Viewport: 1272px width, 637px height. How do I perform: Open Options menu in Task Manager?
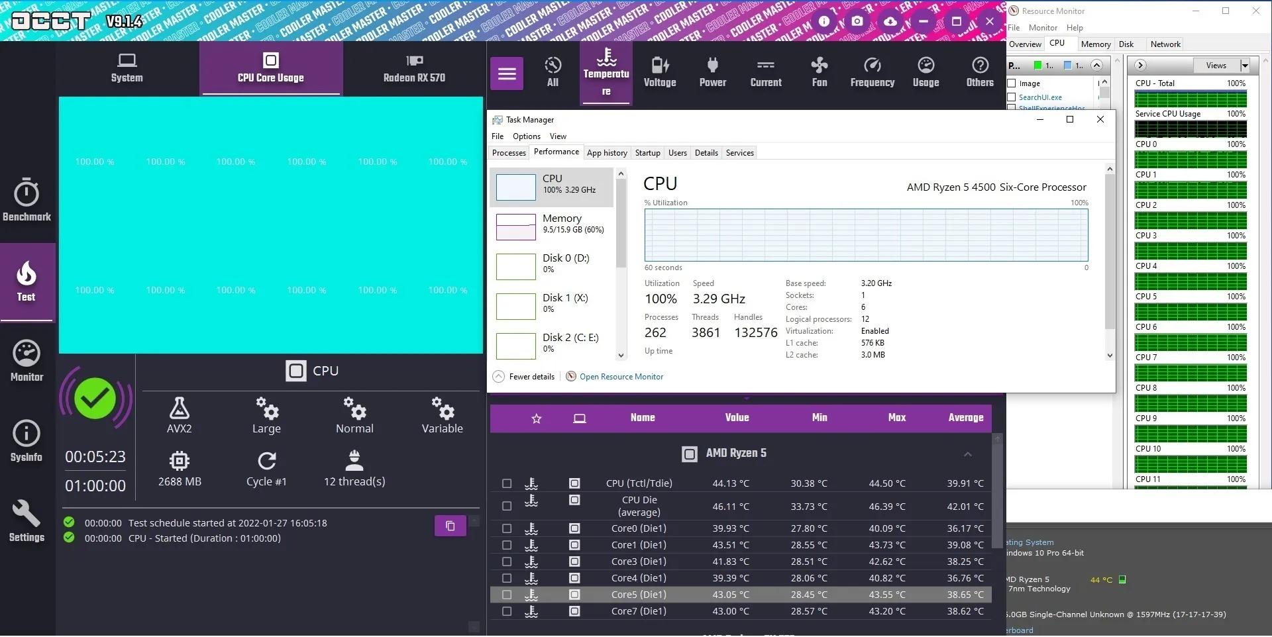(527, 136)
